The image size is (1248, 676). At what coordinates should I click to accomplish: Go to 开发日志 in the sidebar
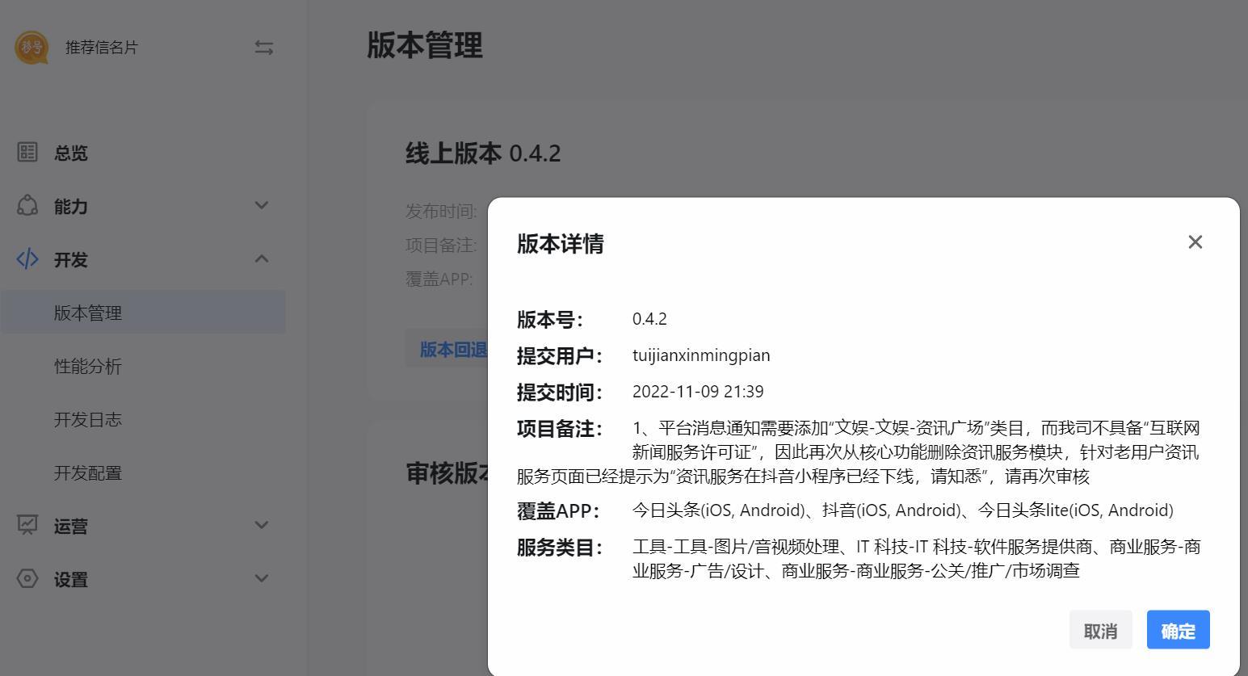click(88, 419)
